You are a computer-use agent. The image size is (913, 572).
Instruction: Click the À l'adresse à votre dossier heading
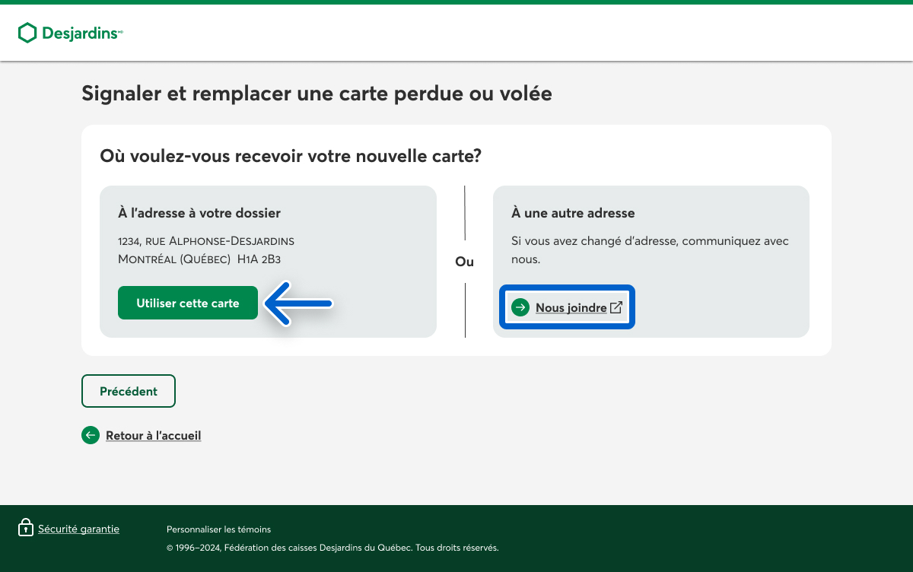click(x=199, y=213)
